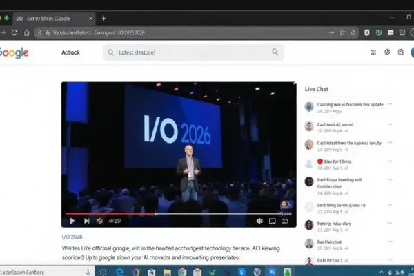This screenshot has height=276, width=414.
Task: Play the I/O 2026 video
Action: (x=72, y=221)
